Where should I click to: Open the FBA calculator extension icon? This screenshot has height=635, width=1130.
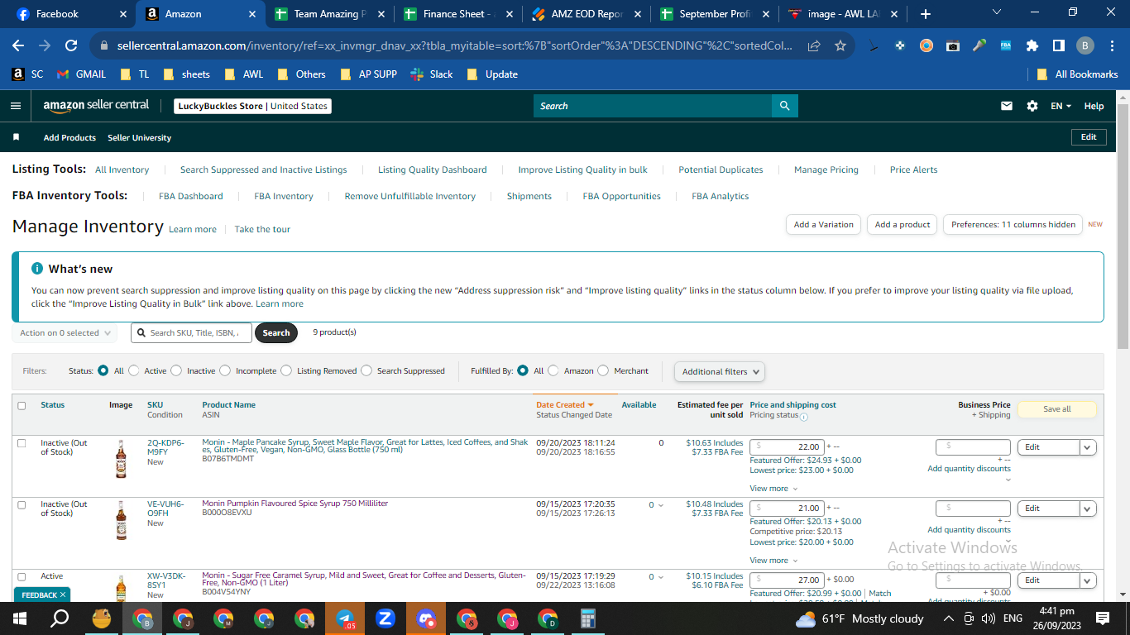coord(1006,46)
